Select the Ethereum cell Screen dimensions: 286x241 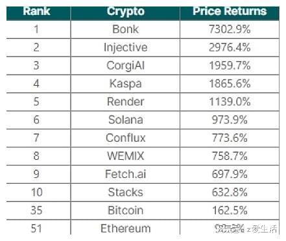[x=126, y=229]
